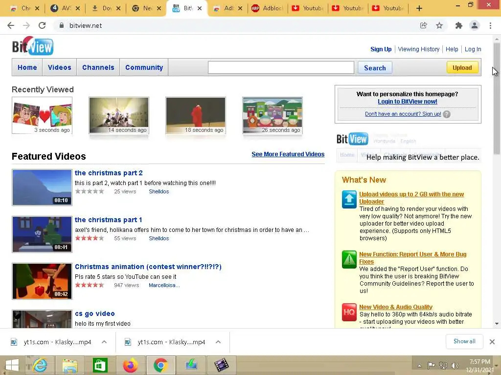Screen dimensions: 501x375
Task: Expand options for the second yt1s.com download
Action: tap(218, 342)
